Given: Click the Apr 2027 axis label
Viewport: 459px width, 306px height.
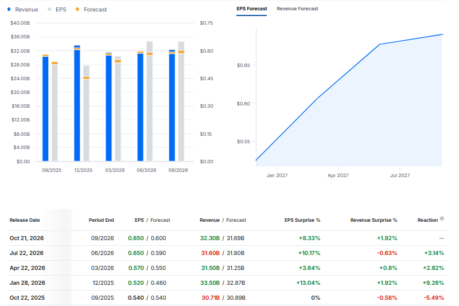Looking at the screenshot, I should tap(338, 175).
